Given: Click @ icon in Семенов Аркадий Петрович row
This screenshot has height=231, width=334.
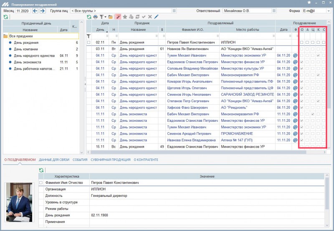Looking at the screenshot, I should [295, 133].
